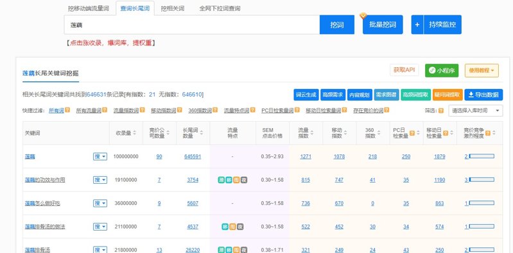Open 搜 dropdown in 莲藕排骨汤 row
The height and width of the screenshot is (253, 513).
point(100,250)
